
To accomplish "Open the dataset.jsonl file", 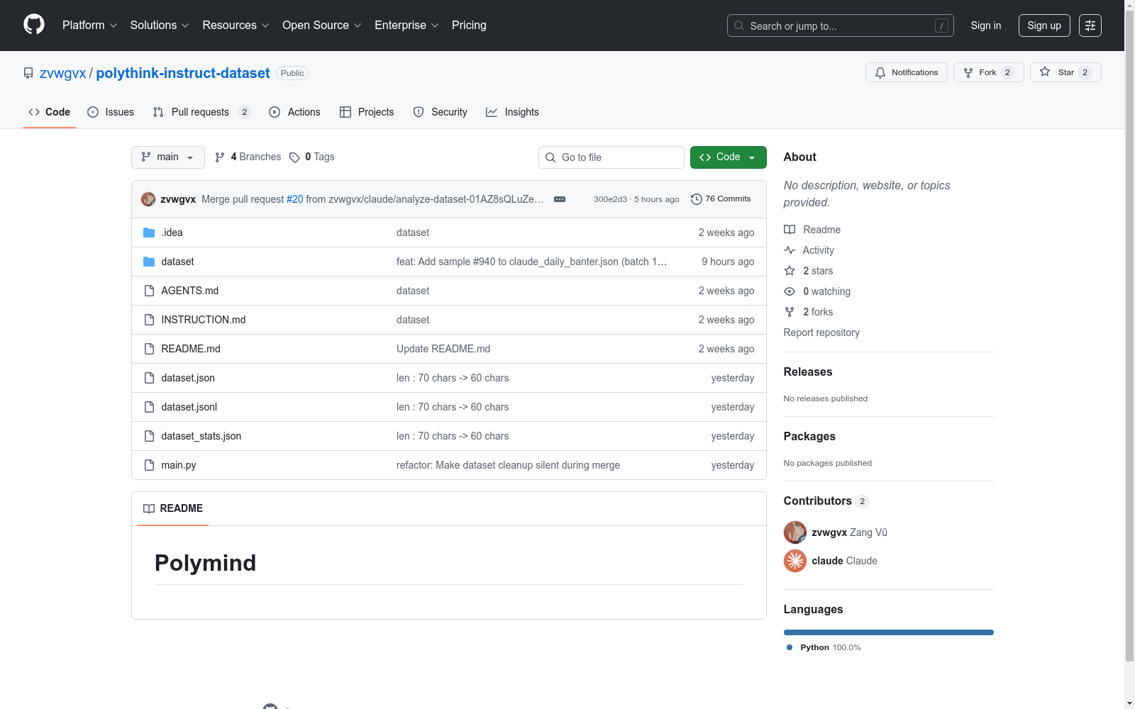I will (x=189, y=407).
